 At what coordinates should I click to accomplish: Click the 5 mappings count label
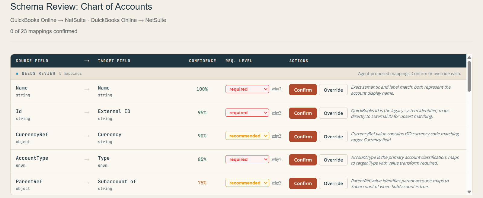[70, 74]
